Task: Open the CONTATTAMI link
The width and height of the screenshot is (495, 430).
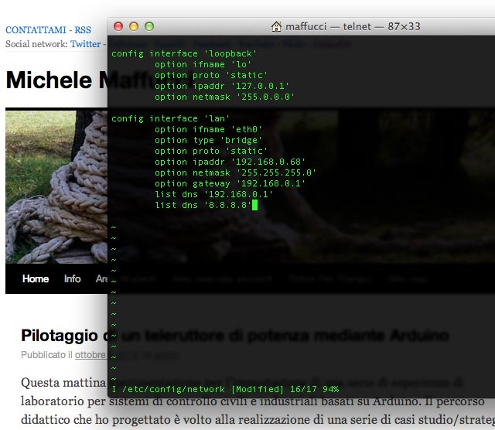Action: click(35, 30)
